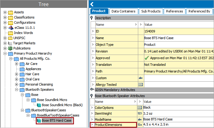Collapse the Primary Product Hierarchy node
Viewport: 214px width, 128px height.
coord(5,54)
